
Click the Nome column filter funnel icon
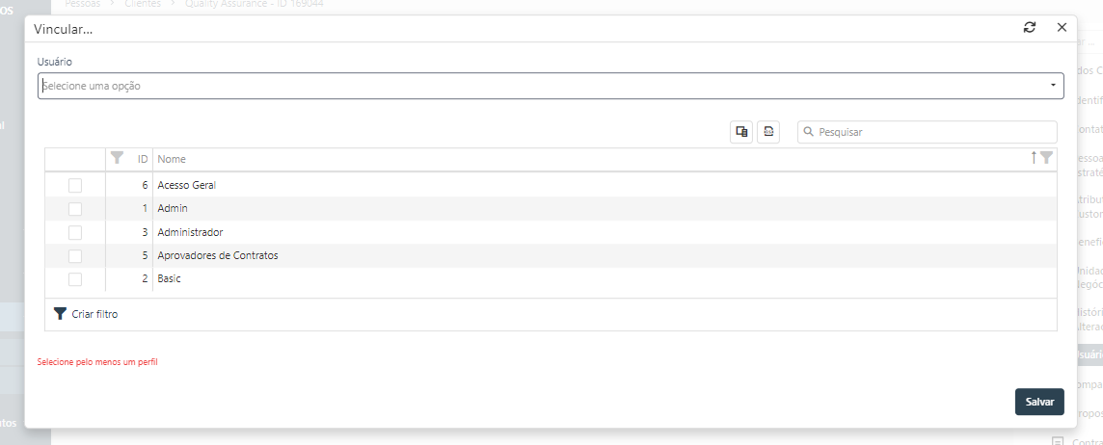pyautogui.click(x=1046, y=158)
